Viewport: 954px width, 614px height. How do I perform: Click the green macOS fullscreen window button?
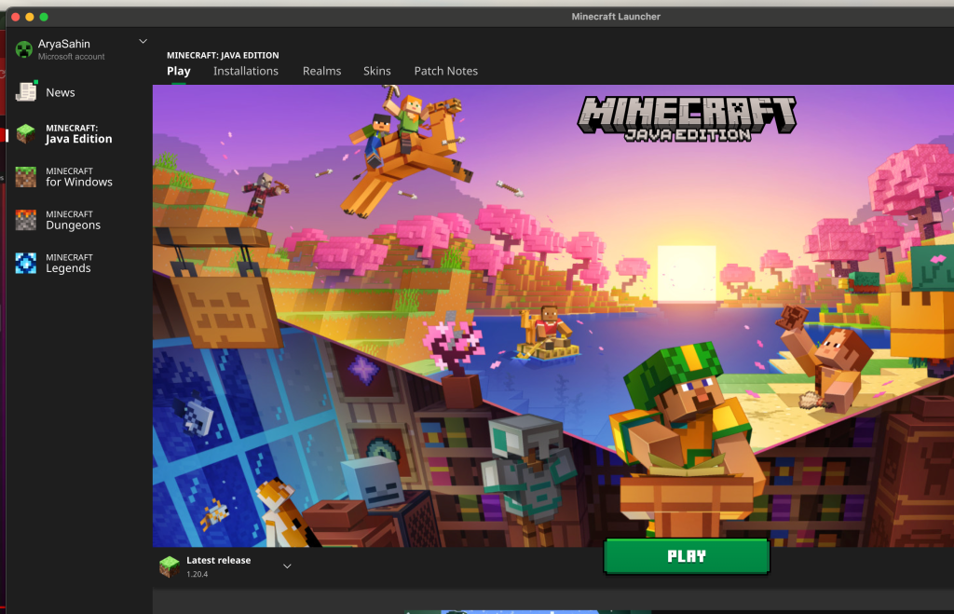pyautogui.click(x=44, y=17)
